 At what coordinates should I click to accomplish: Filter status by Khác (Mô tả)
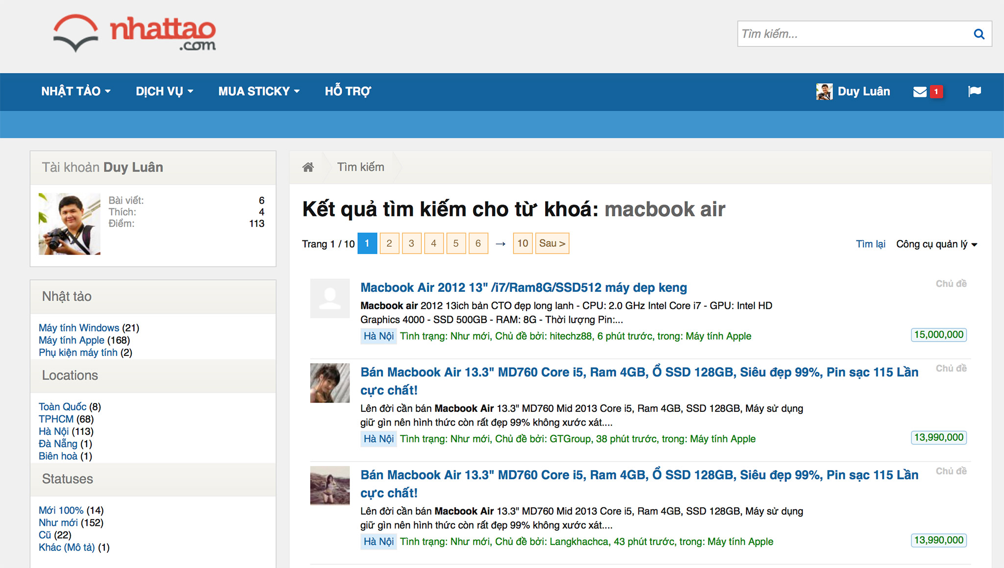click(x=67, y=547)
